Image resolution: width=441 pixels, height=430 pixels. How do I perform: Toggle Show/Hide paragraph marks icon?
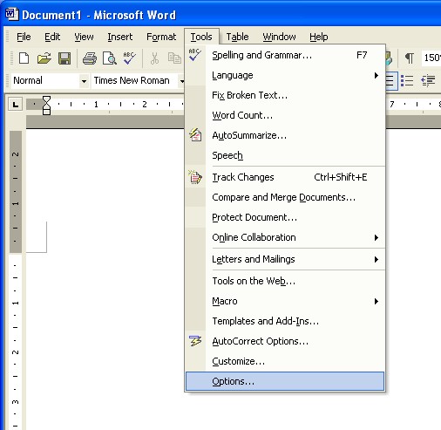(410, 58)
